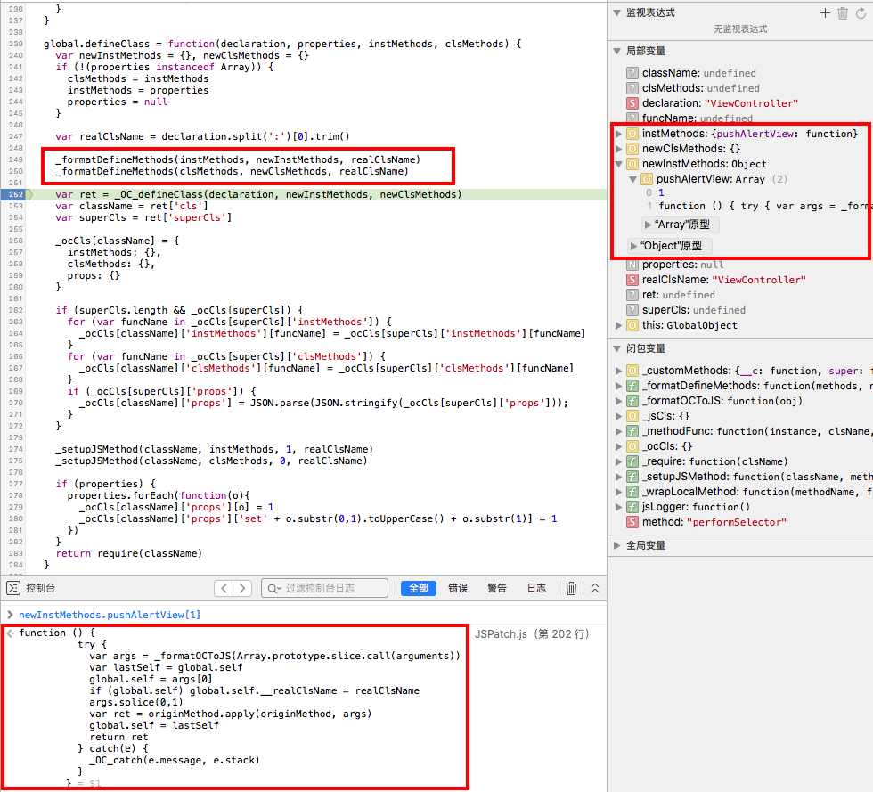873x792 pixels.
Task: Click the function icon beside _setupJSMethod
Action: [632, 477]
